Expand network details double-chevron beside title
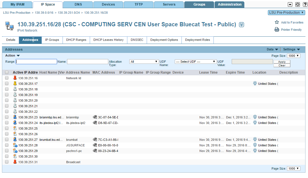This screenshot has width=308, height=178. point(241,25)
